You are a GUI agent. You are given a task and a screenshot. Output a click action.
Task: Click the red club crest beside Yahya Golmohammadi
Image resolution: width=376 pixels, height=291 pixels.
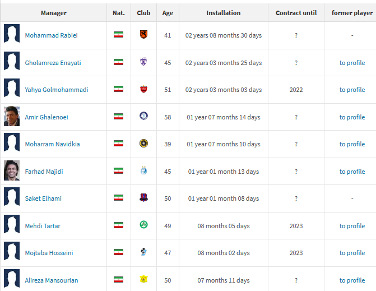coord(143,89)
